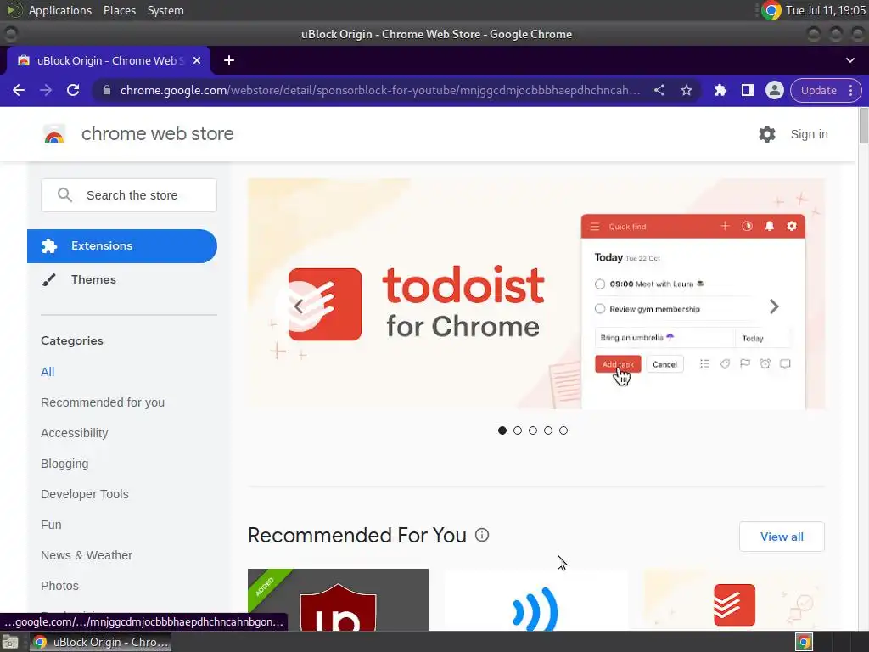This screenshot has height=652, width=869.
Task: Select the Extensions sidebar item
Action: (x=122, y=245)
